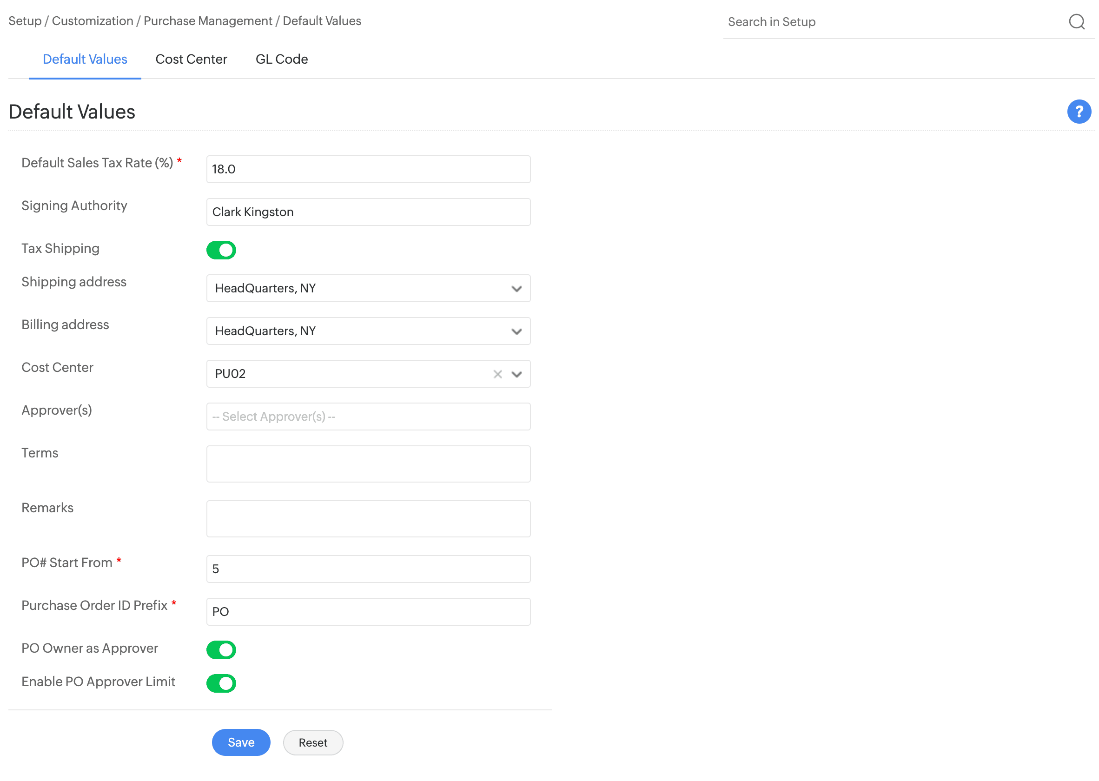Open the Billing address dropdown
Screen dimensions: 1099x781
coord(516,331)
